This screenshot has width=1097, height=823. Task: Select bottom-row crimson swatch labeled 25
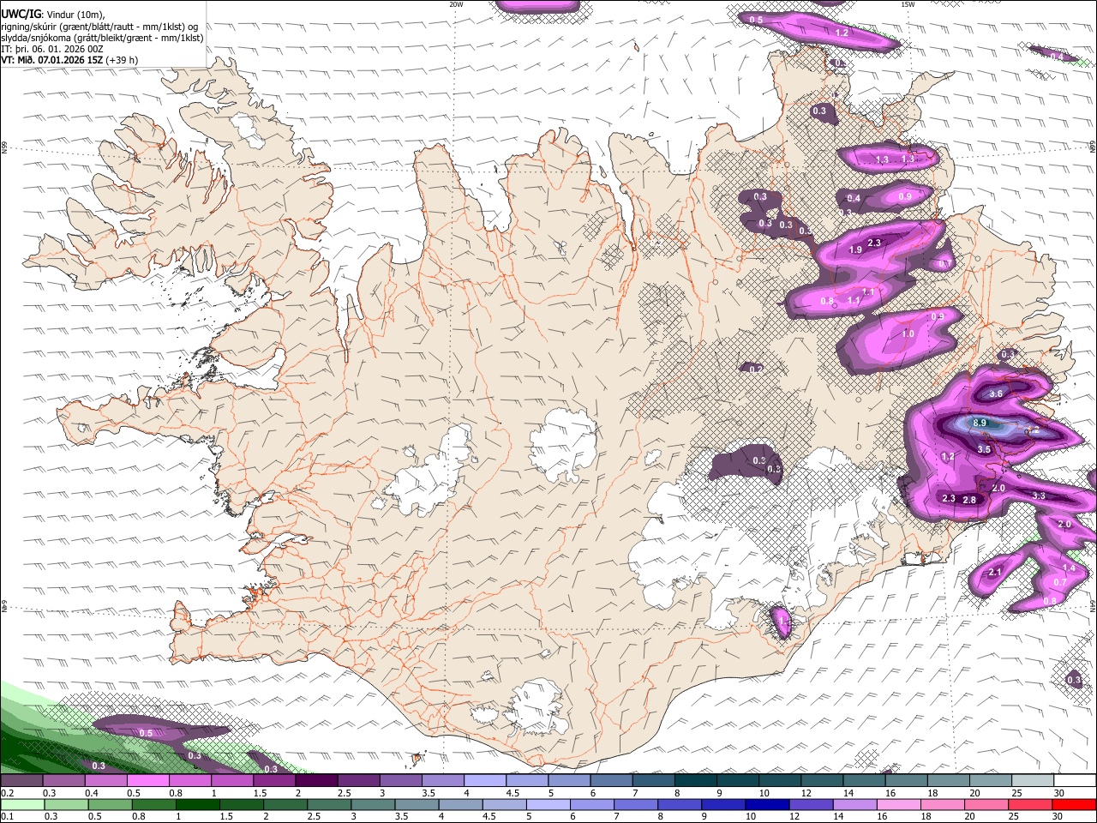pos(1030,804)
